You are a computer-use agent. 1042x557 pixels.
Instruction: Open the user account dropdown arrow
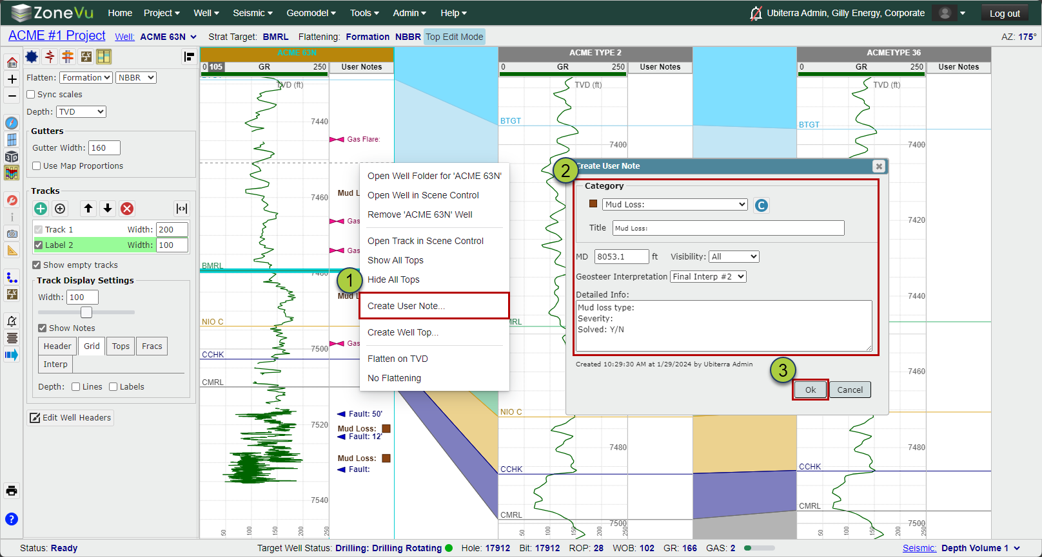pos(963,13)
